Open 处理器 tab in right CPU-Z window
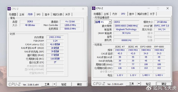This screenshot has width=178, height=92. [97, 14]
